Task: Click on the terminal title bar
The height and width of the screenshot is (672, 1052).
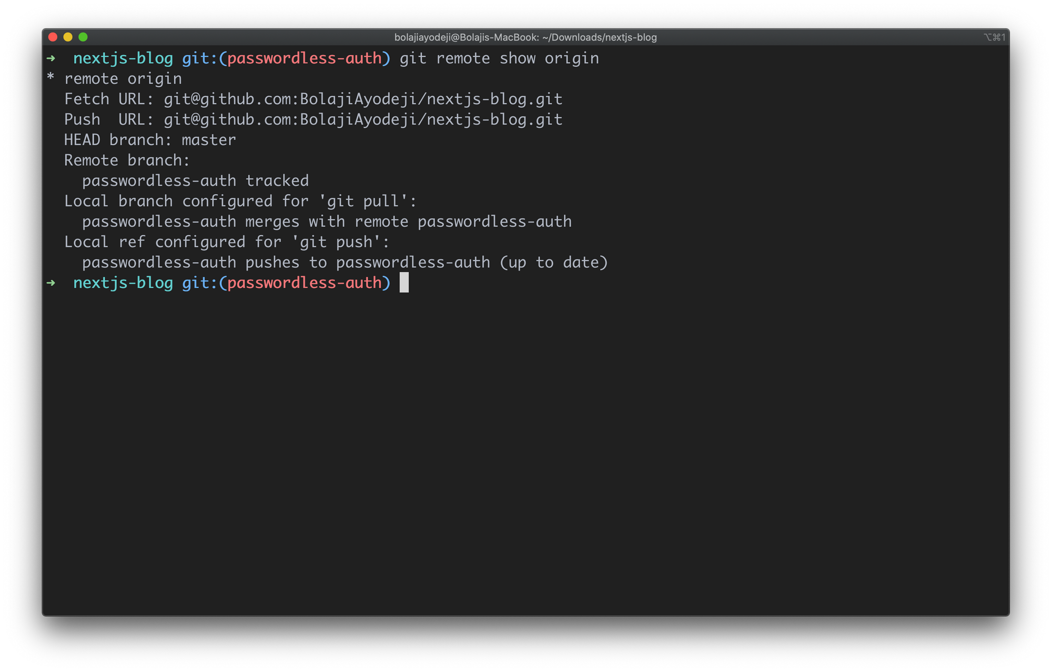Action: [x=525, y=37]
